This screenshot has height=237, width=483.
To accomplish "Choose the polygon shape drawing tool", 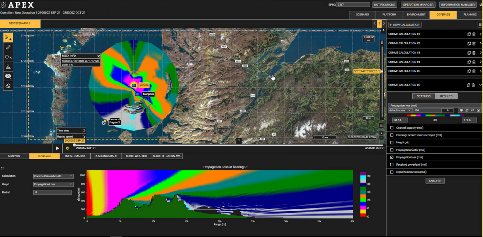I will pyautogui.click(x=7, y=57).
